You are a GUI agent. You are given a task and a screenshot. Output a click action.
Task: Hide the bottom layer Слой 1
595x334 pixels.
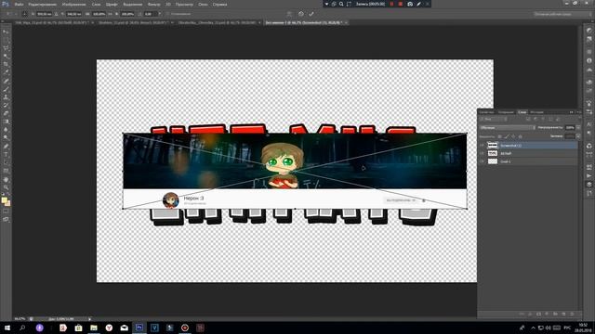(483, 161)
